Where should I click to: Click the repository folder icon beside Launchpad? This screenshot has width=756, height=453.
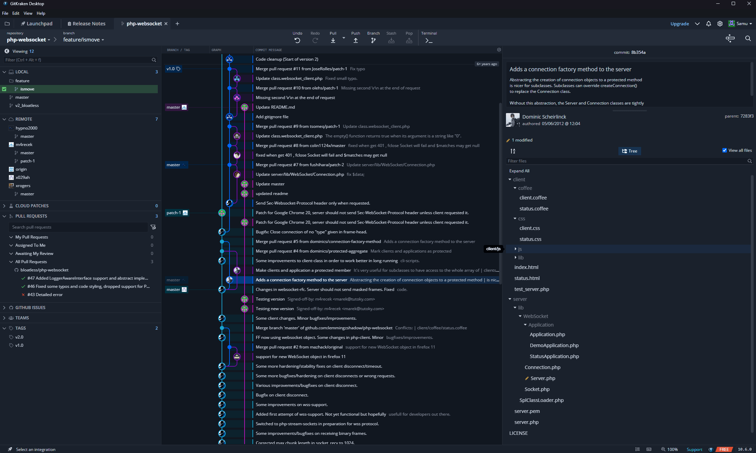coord(7,24)
